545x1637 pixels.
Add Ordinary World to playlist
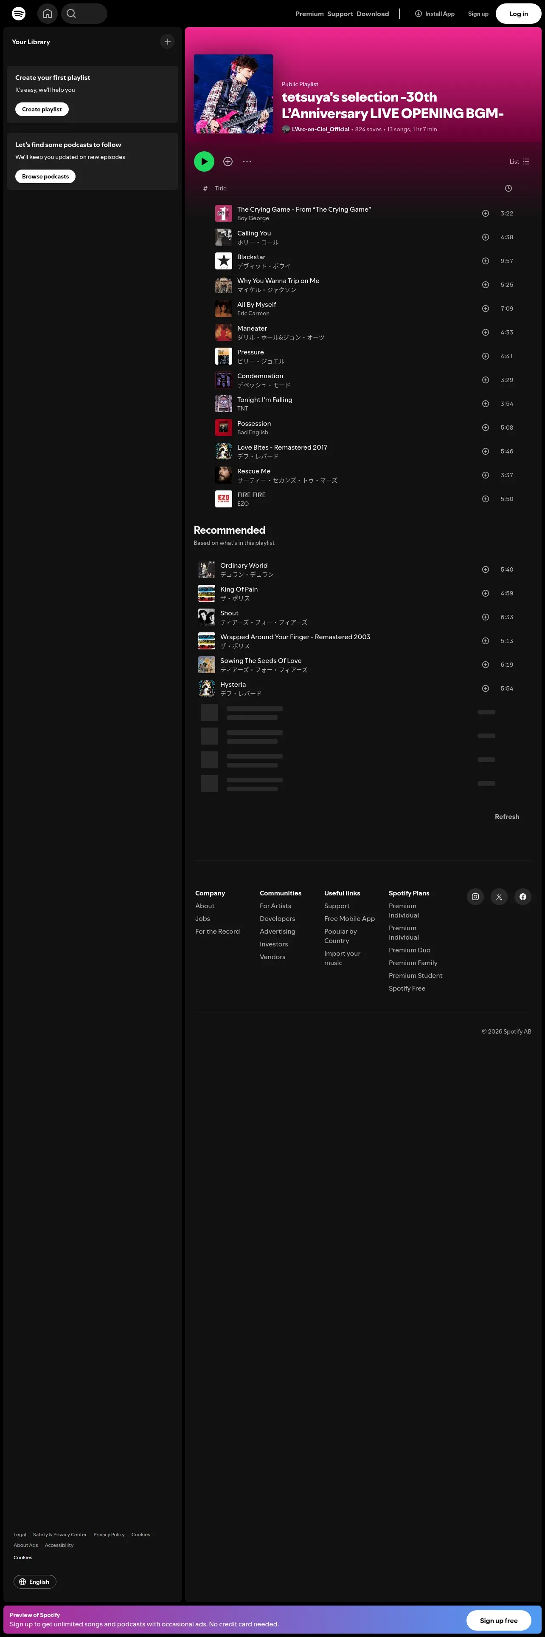[x=485, y=569]
